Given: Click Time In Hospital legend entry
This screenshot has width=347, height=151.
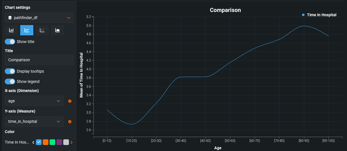Looking at the screenshot, I should point(319,15).
